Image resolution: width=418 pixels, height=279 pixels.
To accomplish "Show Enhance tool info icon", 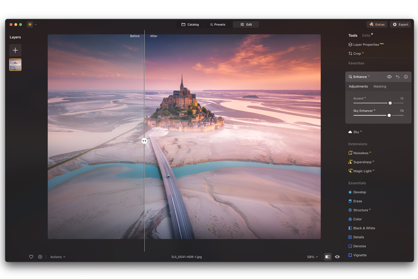I will [406, 77].
